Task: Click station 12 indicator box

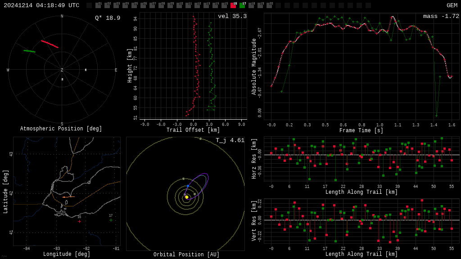Action: 197,5
